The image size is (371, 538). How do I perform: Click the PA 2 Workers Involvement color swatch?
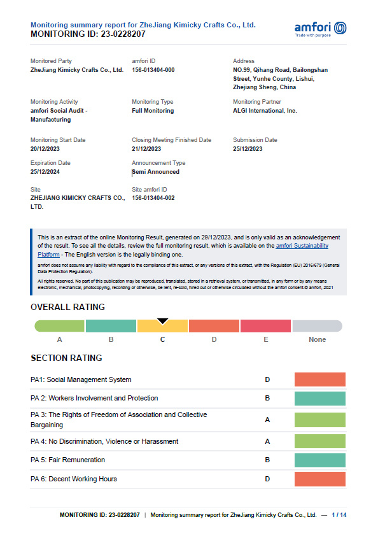coord(320,399)
